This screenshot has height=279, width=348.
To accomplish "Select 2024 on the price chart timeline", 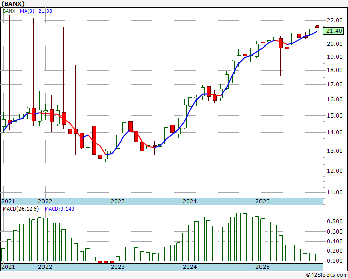I will click(190, 201).
